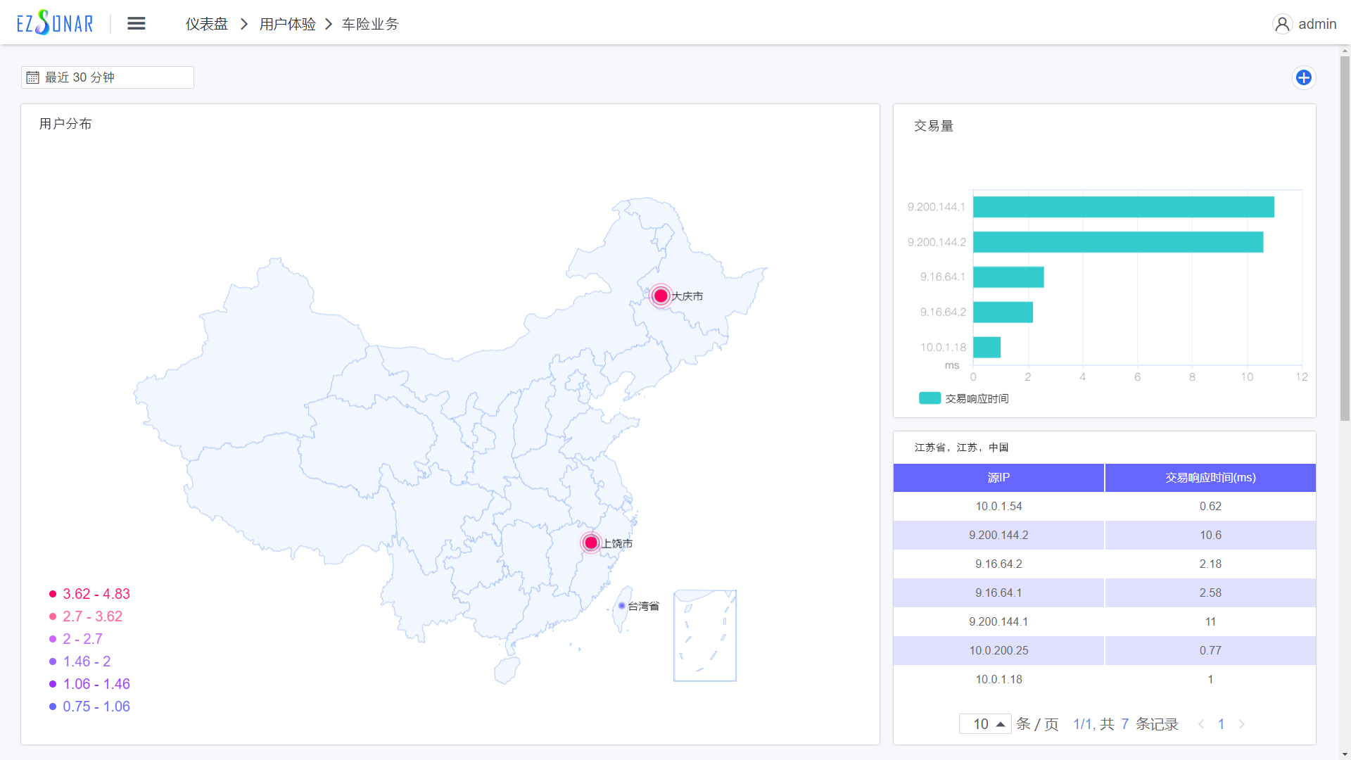Expand the 10 条/页 page size dropdown
Image resolution: width=1351 pixels, height=760 pixels.
[985, 724]
